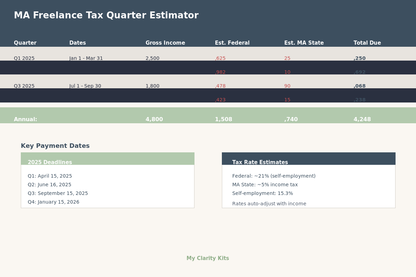Open the 2025 Deadlines panel header
The image size is (416, 277).
click(50, 162)
